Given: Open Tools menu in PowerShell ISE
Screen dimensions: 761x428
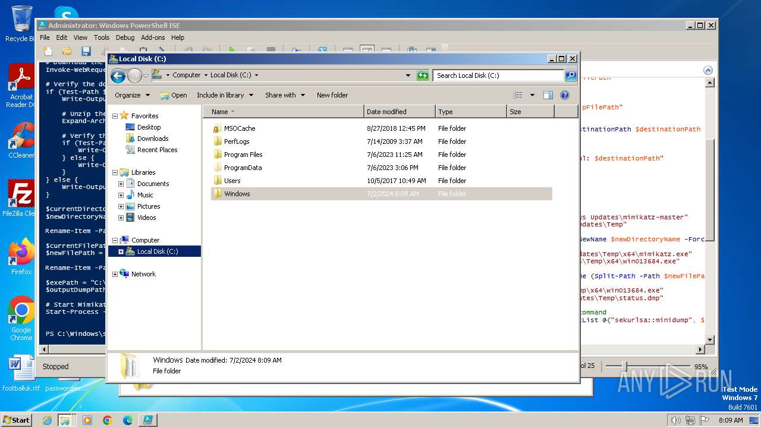Looking at the screenshot, I should coord(102,37).
